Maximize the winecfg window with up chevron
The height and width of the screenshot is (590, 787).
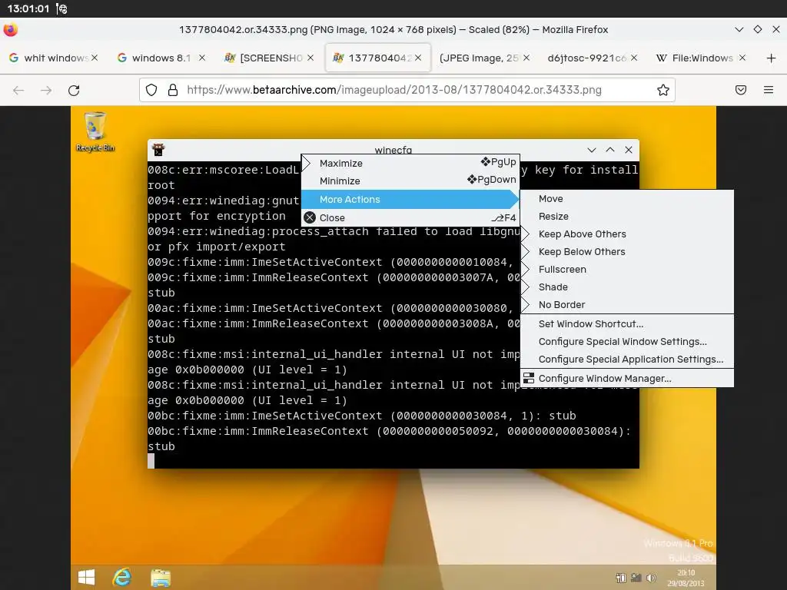pos(610,150)
